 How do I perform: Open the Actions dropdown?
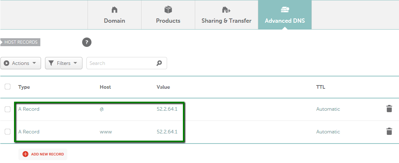coord(21,63)
